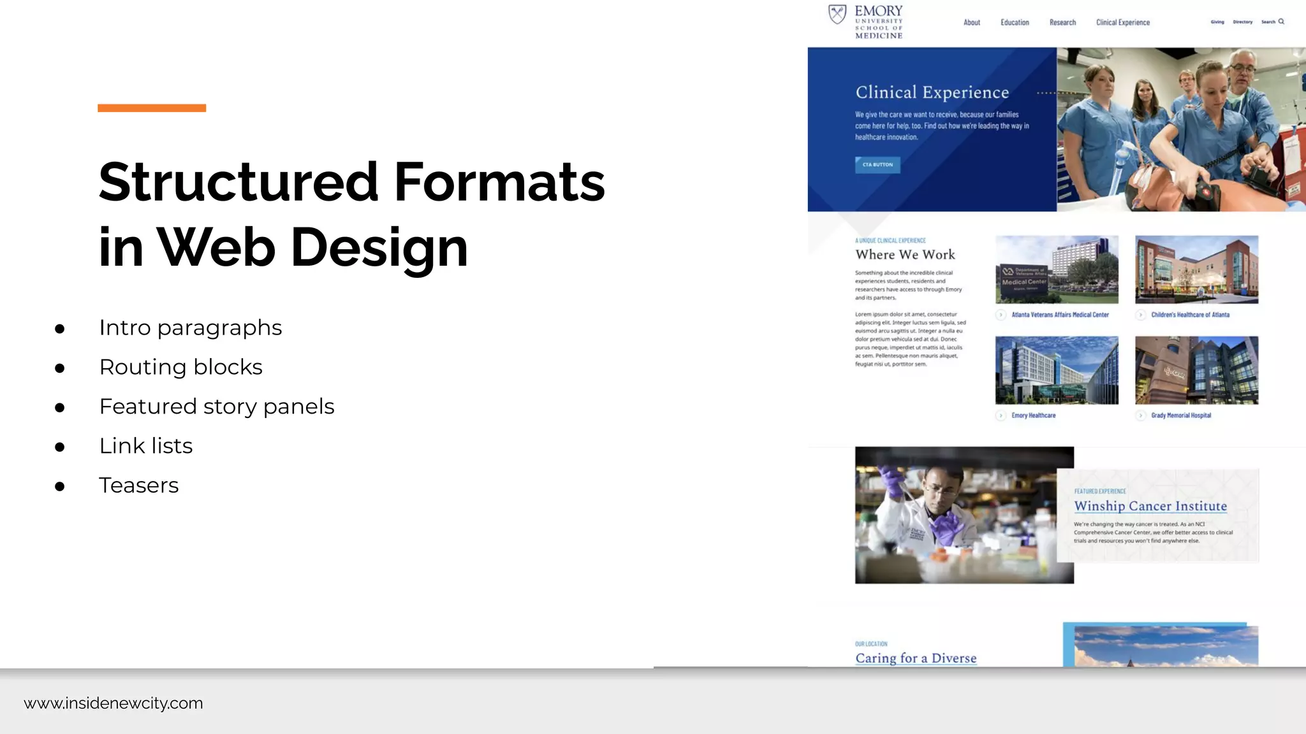
Task: Click the www.insidenewcity.com footer URL
Action: [114, 703]
